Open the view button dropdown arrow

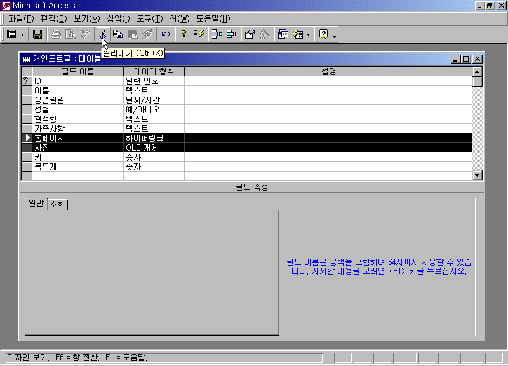tap(22, 34)
